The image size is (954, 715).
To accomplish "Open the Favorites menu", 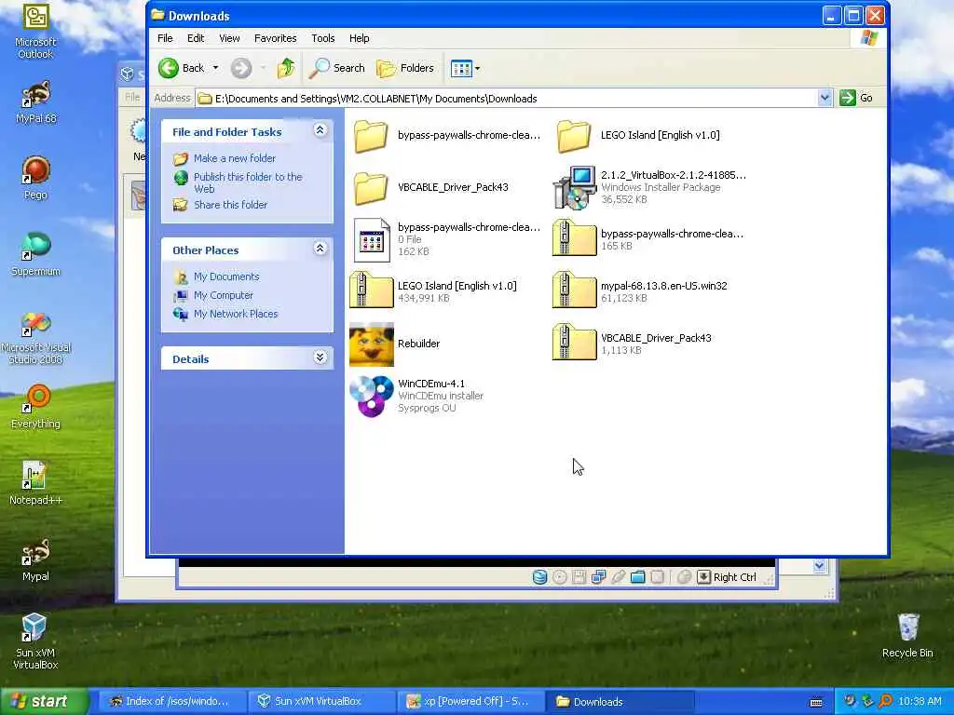I will pos(275,38).
